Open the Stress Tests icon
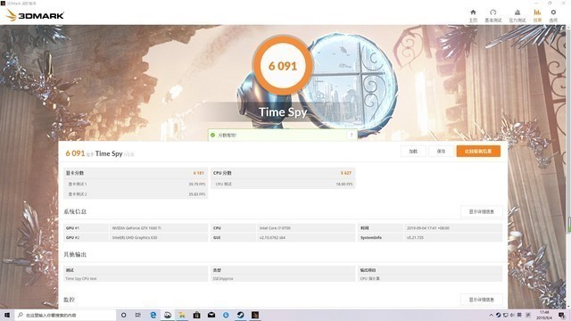This screenshot has height=321, width=571. (x=517, y=15)
